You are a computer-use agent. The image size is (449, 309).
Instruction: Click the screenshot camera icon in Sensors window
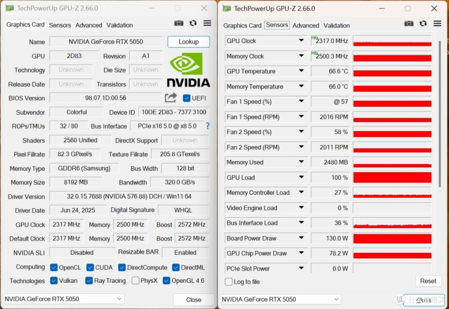(409, 23)
